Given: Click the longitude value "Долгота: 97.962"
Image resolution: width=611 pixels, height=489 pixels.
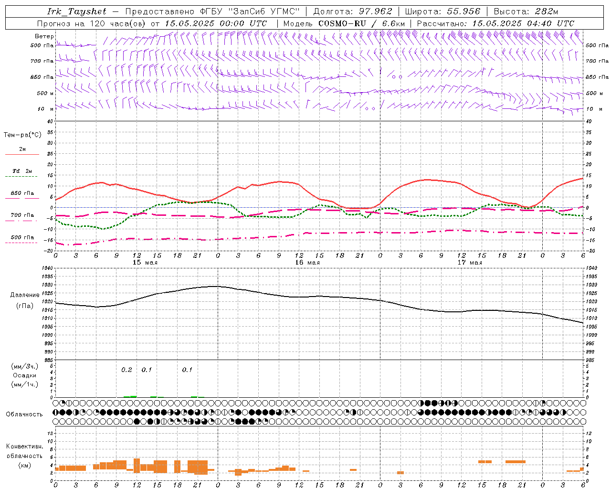Looking at the screenshot, I should tap(353, 11).
